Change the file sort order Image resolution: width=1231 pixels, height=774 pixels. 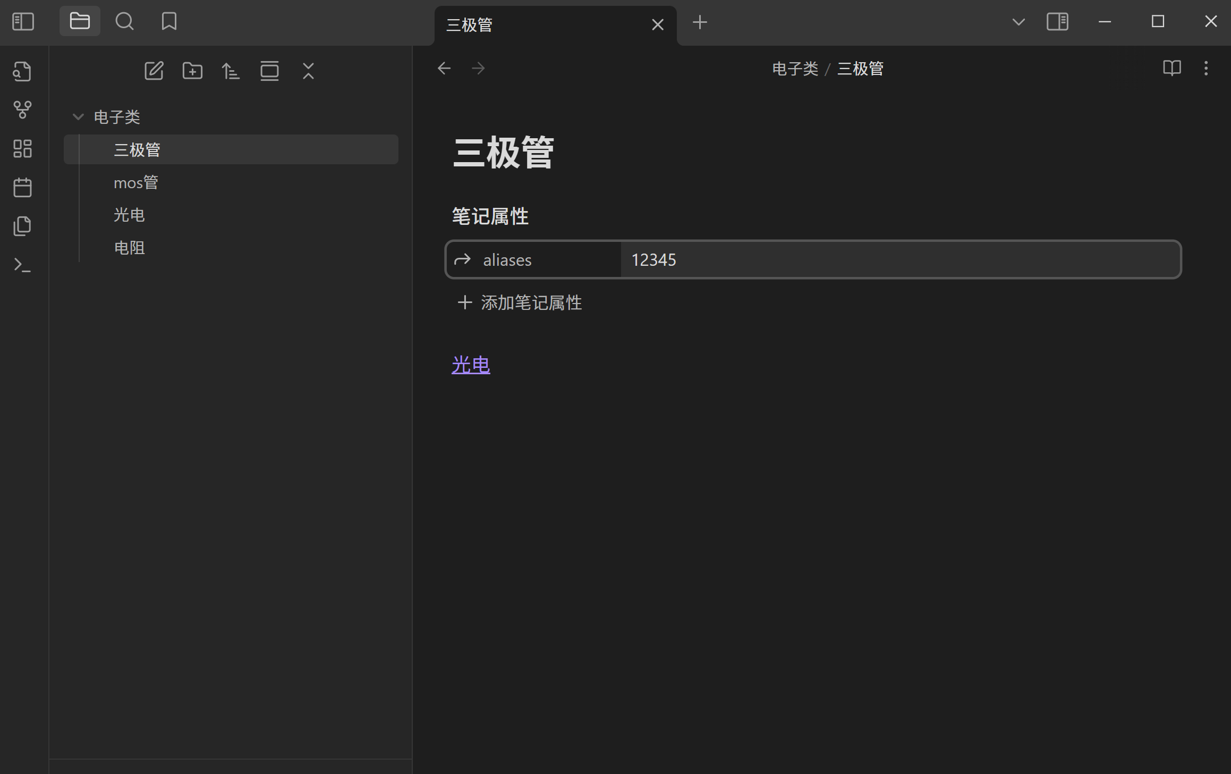click(231, 71)
